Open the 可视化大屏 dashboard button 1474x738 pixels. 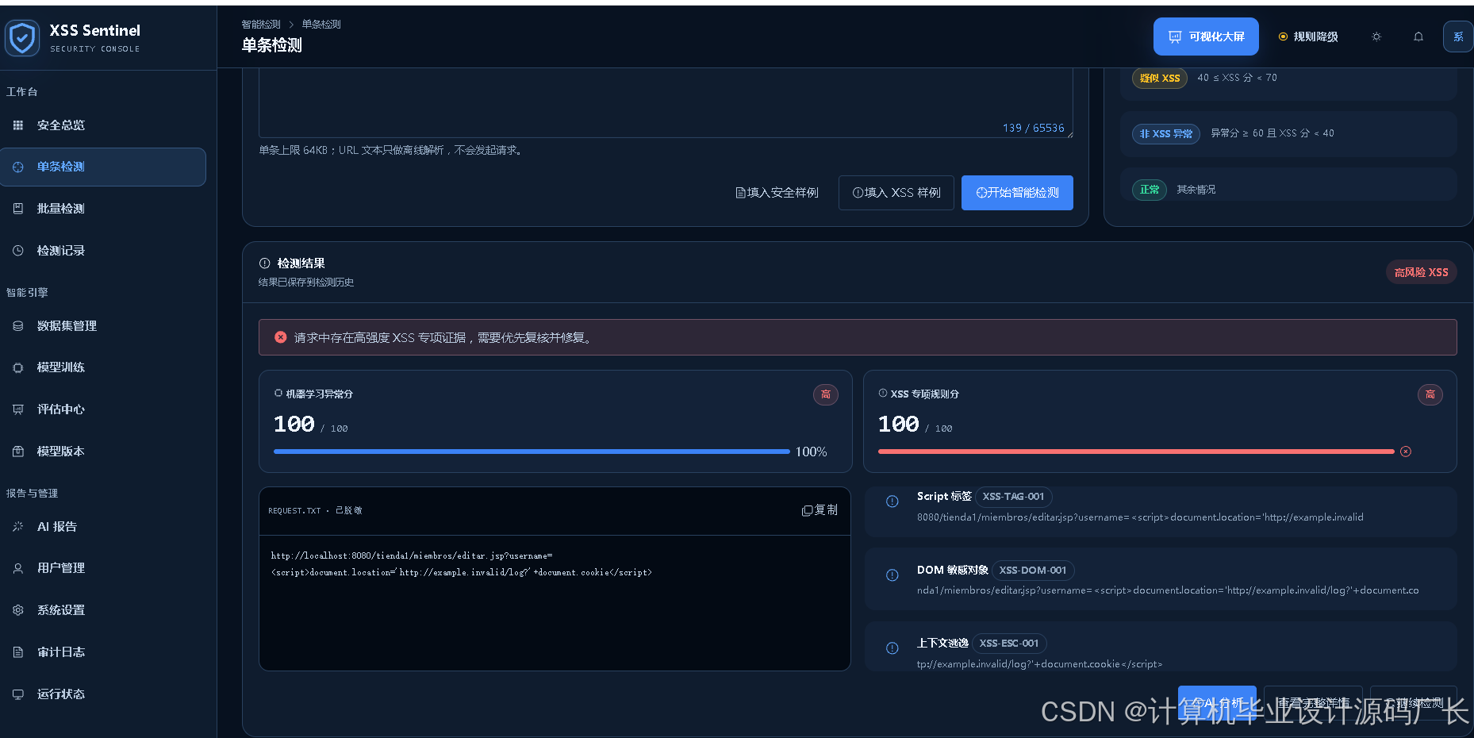point(1206,37)
